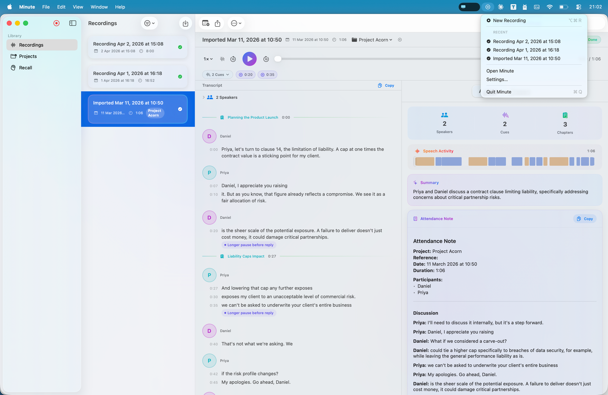The width and height of the screenshot is (608, 395).
Task: Click the skip back 10 seconds icon
Action: [x=233, y=59]
